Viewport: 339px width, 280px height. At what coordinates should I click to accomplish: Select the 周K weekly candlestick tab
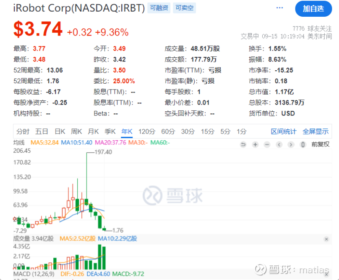point(76,131)
